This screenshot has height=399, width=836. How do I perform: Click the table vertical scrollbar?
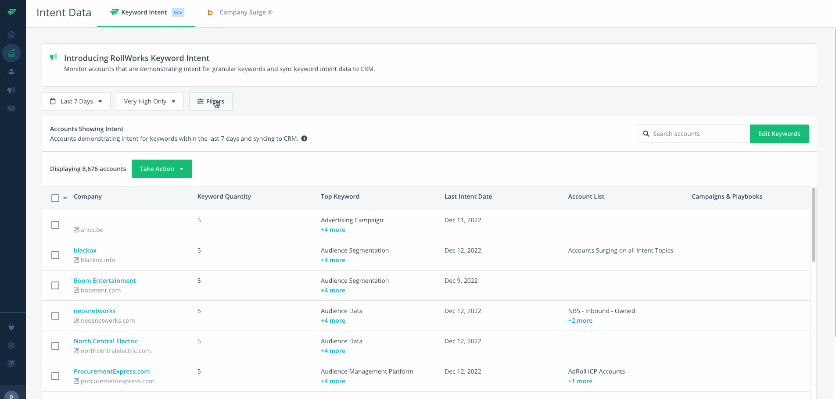click(x=813, y=224)
